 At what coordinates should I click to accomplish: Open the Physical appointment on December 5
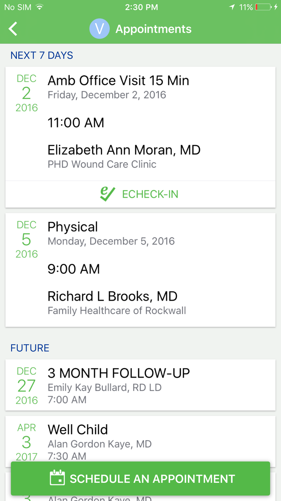140,270
